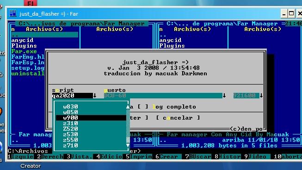Click the cancelar button
Viewport: 302px width, 170px height.
click(x=178, y=118)
